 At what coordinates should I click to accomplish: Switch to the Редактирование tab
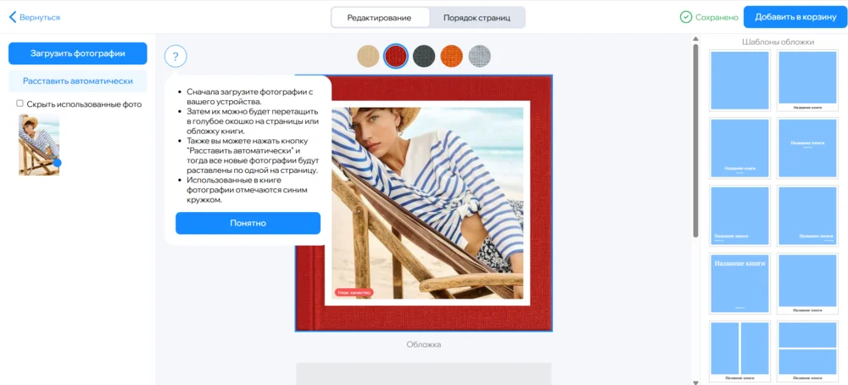tap(379, 18)
